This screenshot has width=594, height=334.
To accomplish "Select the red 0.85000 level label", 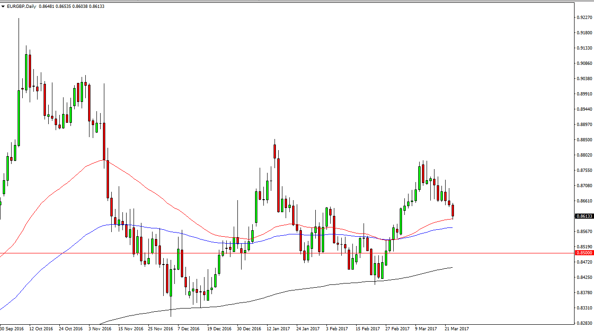I will click(584, 253).
